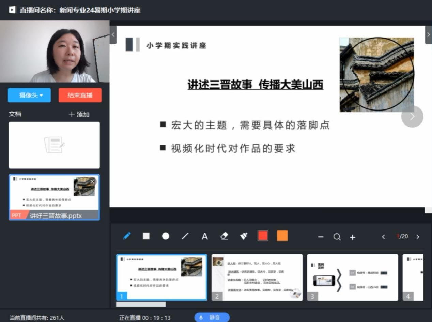Go to next slide using round arrow
This screenshot has height=322, width=432.
point(412,117)
